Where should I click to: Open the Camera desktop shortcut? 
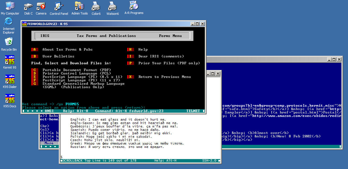tap(41, 6)
